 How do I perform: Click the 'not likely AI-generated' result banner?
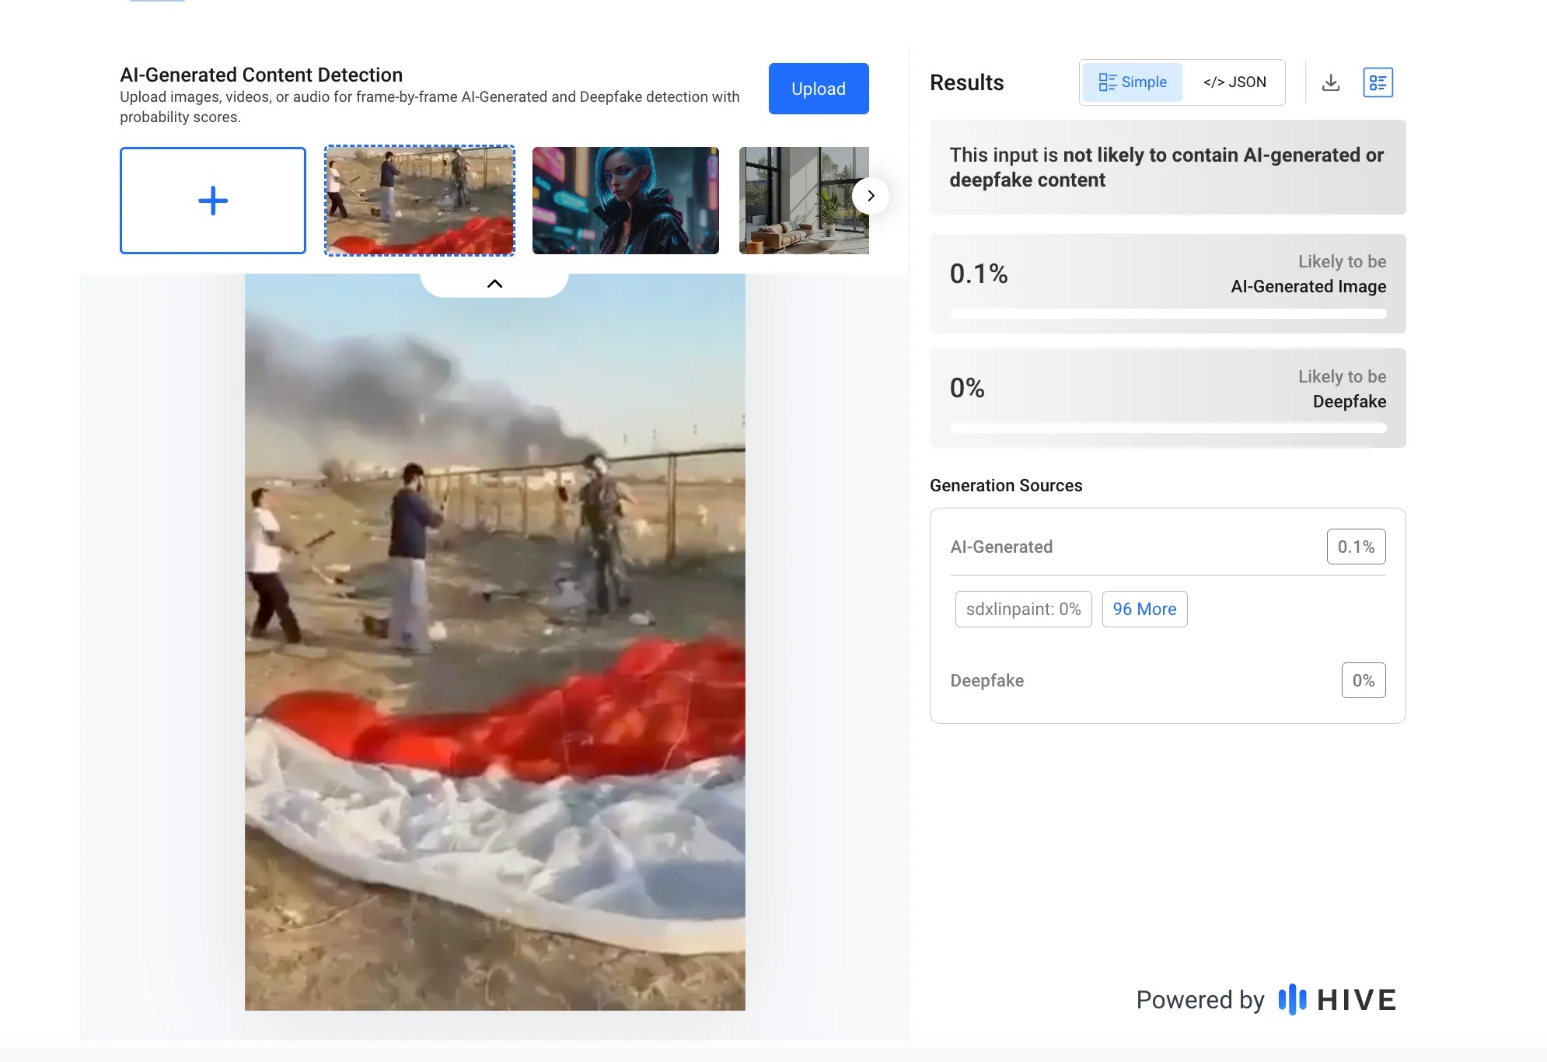[x=1167, y=167]
